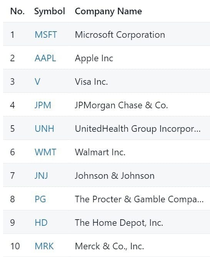This screenshot has height=257, width=210.
Task: Click the truncated UnitedHealth Group name
Action: 138,129
